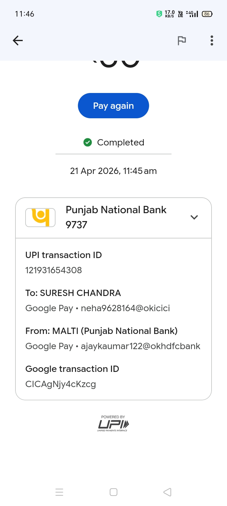Tap the back arrow icon
227x506 pixels.
point(18,40)
